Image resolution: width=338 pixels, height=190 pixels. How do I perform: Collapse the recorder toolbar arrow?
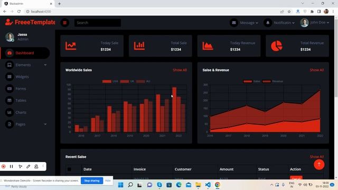click(x=43, y=166)
